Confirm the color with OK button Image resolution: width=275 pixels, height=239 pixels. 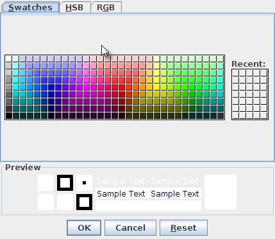click(84, 227)
